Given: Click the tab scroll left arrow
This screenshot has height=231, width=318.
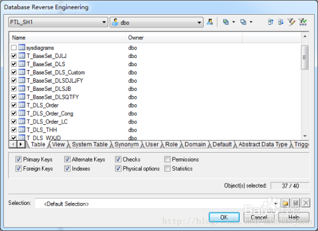Looking at the screenshot, I should pyautogui.click(x=13, y=144).
